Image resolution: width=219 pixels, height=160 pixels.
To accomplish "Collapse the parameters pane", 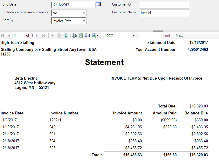I will pyautogui.click(x=158, y=30).
